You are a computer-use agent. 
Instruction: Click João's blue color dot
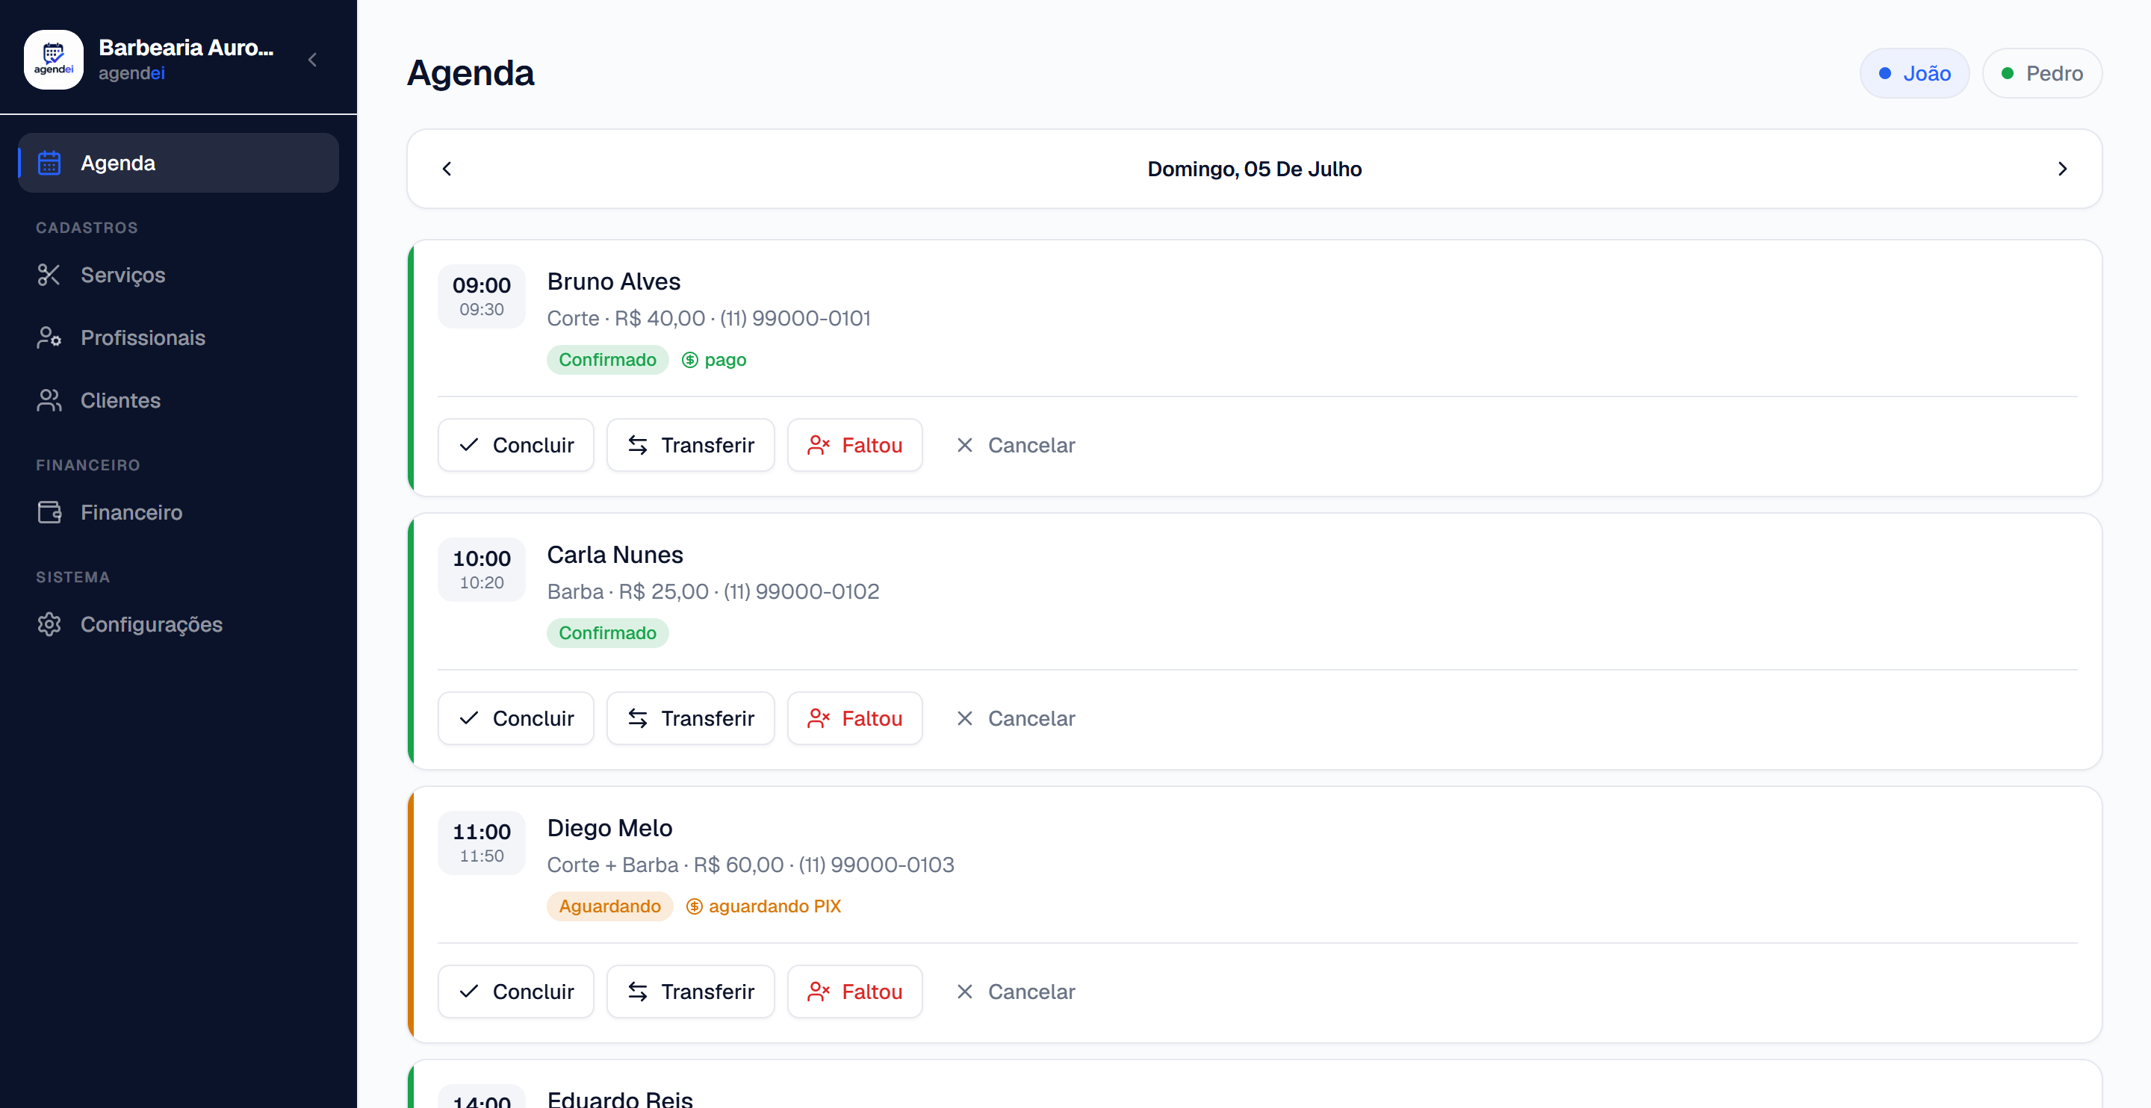(x=1884, y=73)
